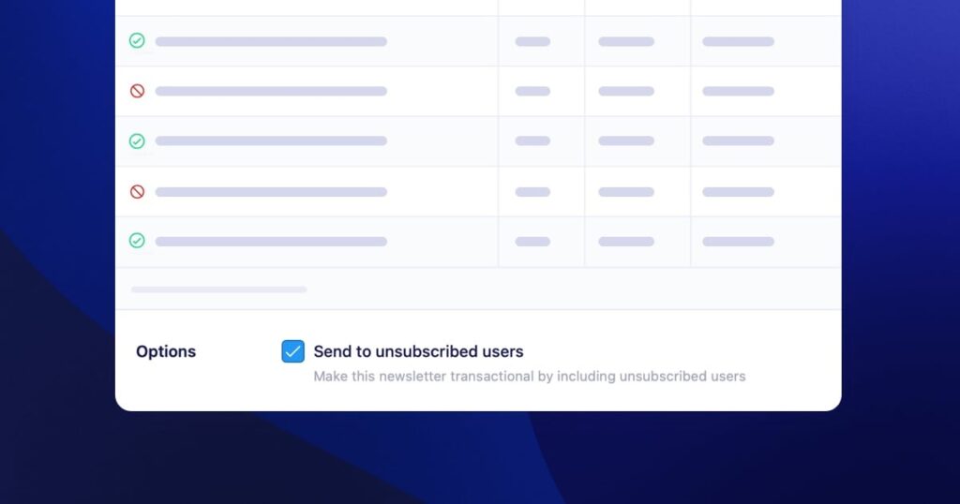
Task: Select the name bar beside the upper blocked icon
Action: 271,91
